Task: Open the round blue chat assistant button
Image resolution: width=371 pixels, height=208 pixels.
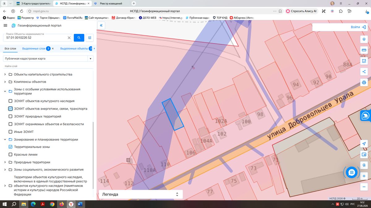Action: tap(351, 173)
